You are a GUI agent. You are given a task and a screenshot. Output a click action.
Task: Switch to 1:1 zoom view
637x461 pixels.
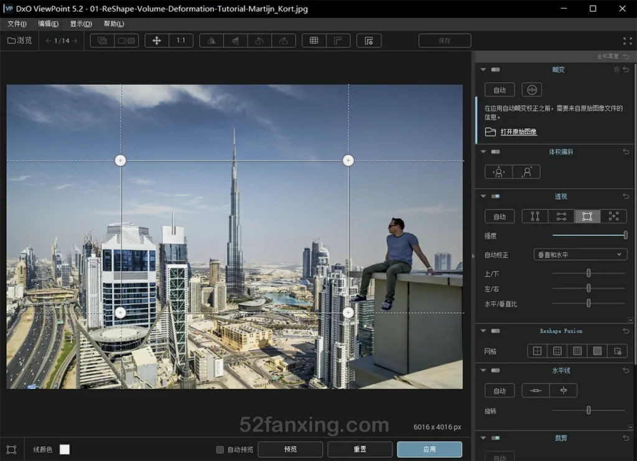coord(180,40)
